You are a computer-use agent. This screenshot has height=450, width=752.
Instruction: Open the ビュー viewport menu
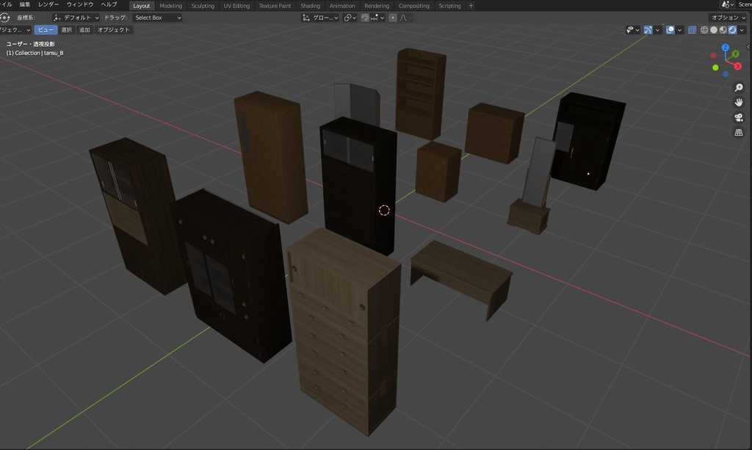pos(46,29)
